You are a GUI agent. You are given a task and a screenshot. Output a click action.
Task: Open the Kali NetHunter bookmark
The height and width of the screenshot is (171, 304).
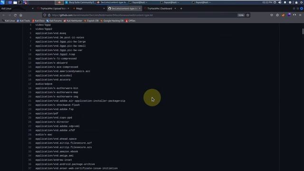coord(73,21)
